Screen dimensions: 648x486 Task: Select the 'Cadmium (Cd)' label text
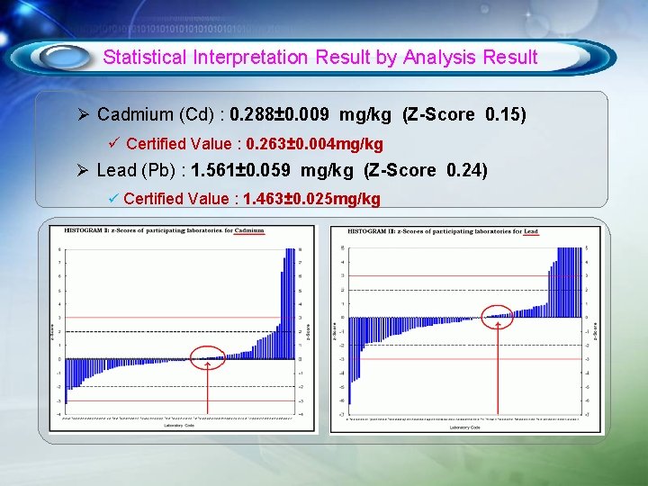click(x=156, y=114)
